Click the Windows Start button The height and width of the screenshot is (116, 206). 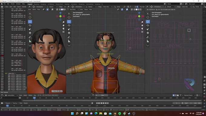pyautogui.click(x=72, y=113)
